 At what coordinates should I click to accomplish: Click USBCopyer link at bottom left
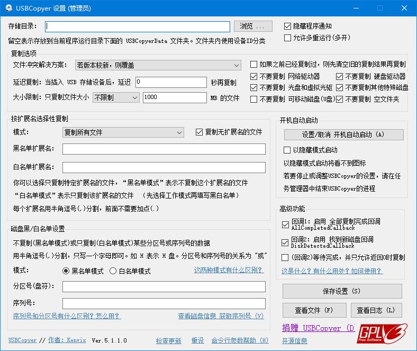click(x=22, y=340)
